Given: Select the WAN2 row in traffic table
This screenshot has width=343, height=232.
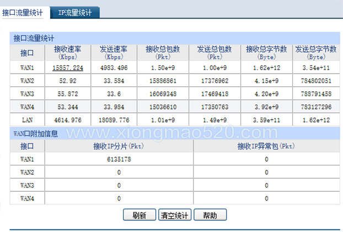Looking at the screenshot, I should [x=175, y=81].
